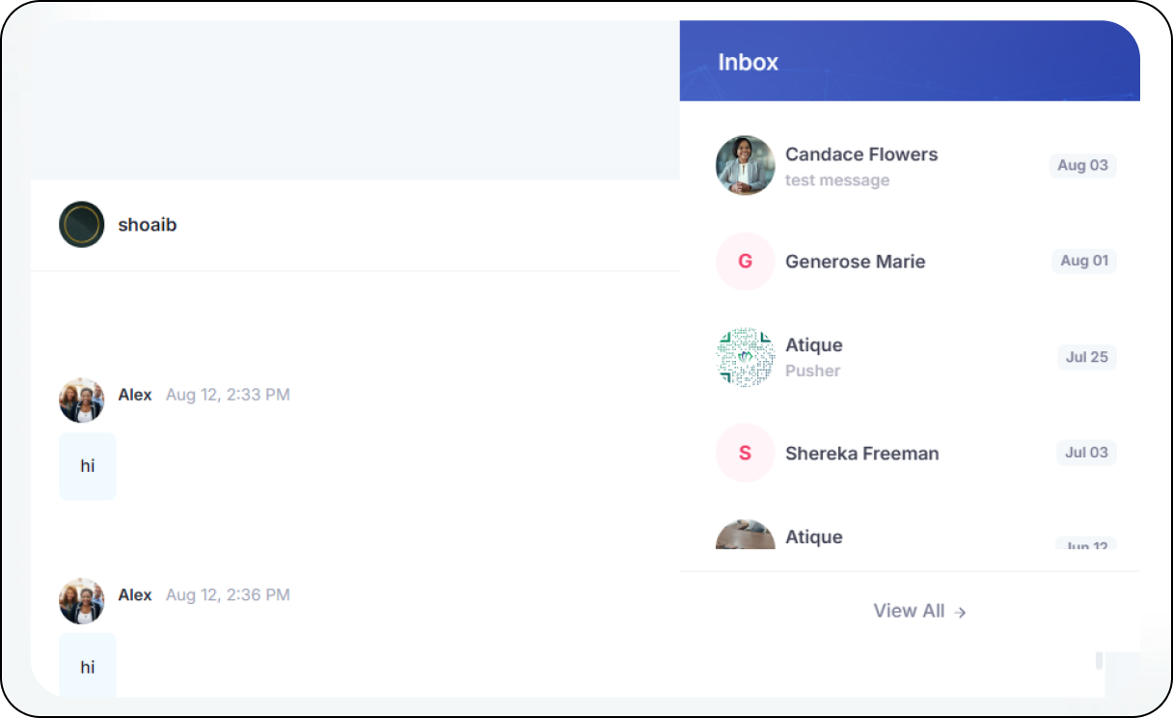Image resolution: width=1173 pixels, height=718 pixels.
Task: Click shoaib's dark circular avatar
Action: (82, 225)
